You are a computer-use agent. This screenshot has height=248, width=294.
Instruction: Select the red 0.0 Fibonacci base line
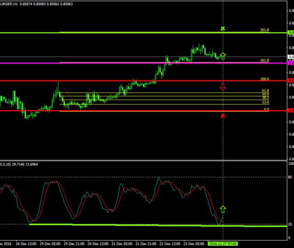pyautogui.click(x=138, y=111)
